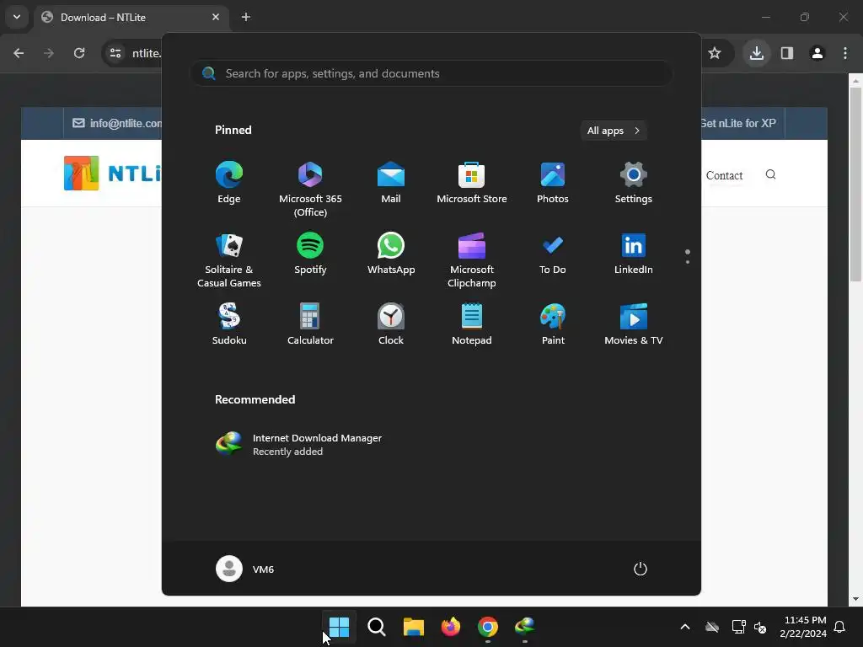Close the Download – NTLite tab

pos(216,17)
